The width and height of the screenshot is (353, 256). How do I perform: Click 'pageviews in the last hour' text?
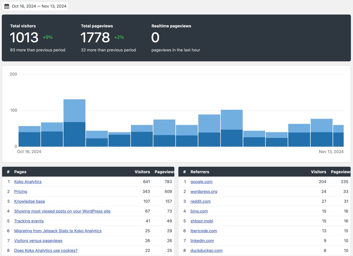tap(176, 50)
